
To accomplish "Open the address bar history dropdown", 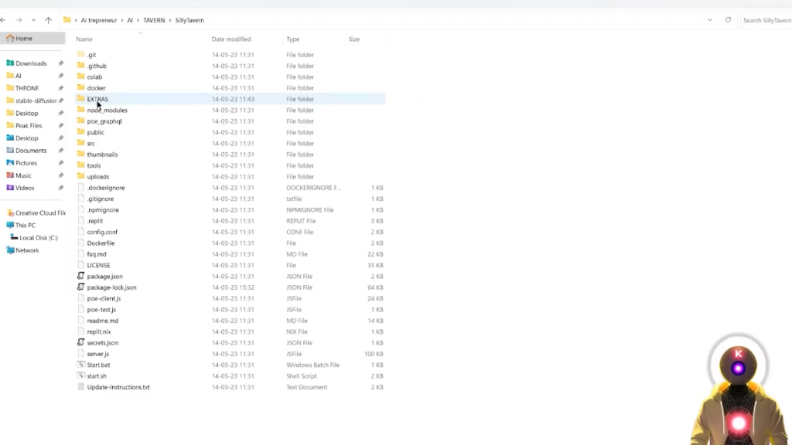I will pyautogui.click(x=710, y=20).
